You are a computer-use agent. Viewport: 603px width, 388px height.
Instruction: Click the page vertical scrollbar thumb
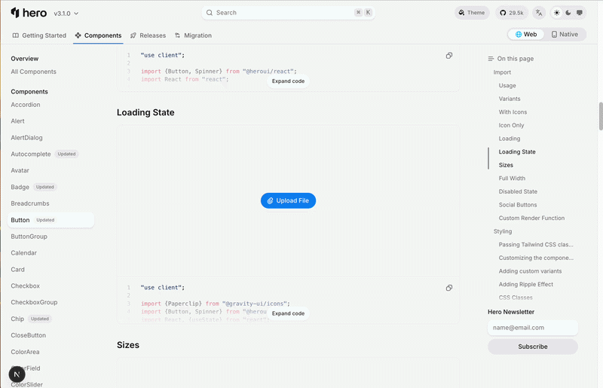point(600,116)
